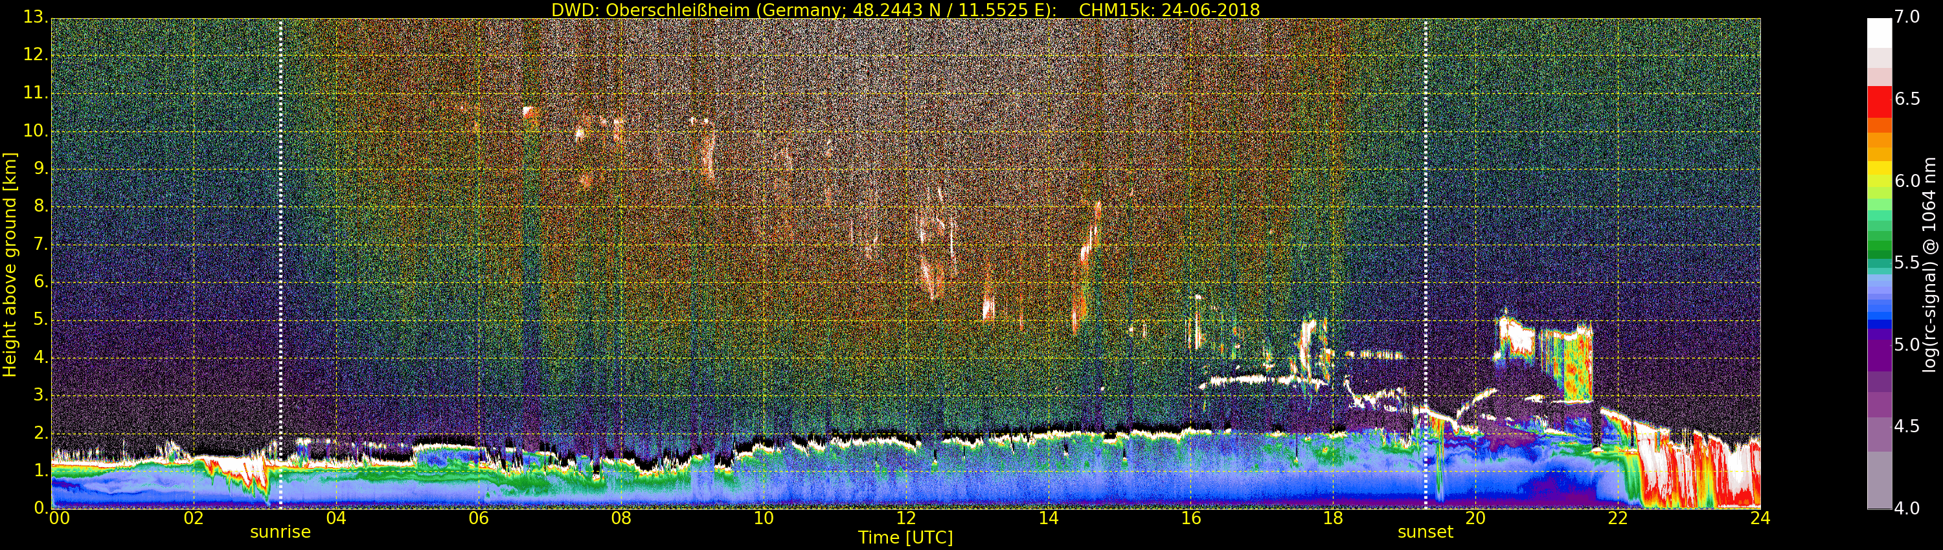Click the 'Height above ground [km]' axis label
1943x550 pixels.
tap(10, 265)
